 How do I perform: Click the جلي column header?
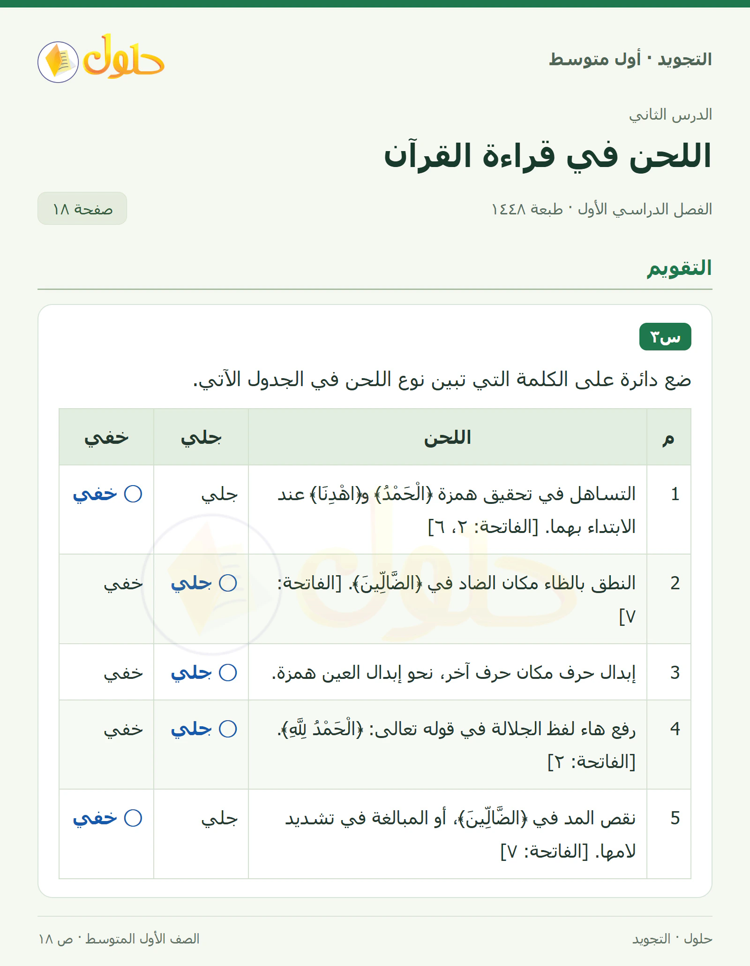pyautogui.click(x=201, y=437)
